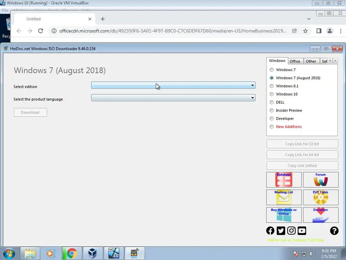Visit the Instagram page icon
346x260 pixels.
pyautogui.click(x=291, y=231)
